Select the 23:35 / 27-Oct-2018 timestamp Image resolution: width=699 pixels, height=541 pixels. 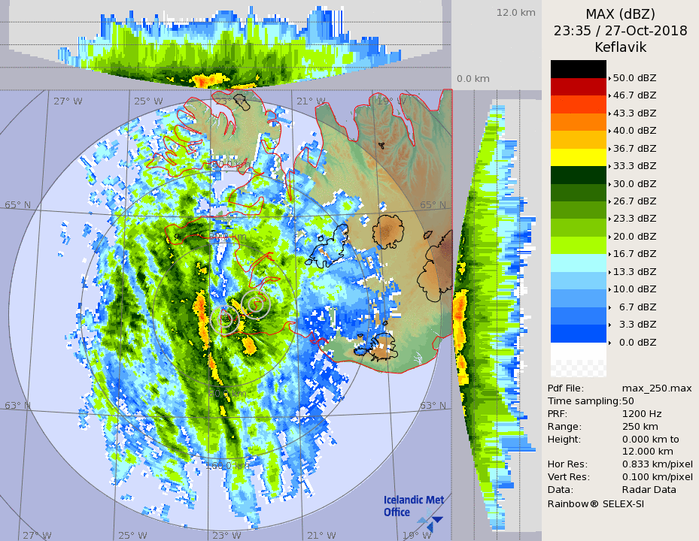(620, 31)
